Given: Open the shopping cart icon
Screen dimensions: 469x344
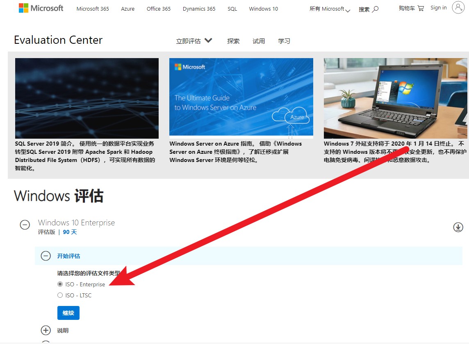Looking at the screenshot, I should 421,8.
